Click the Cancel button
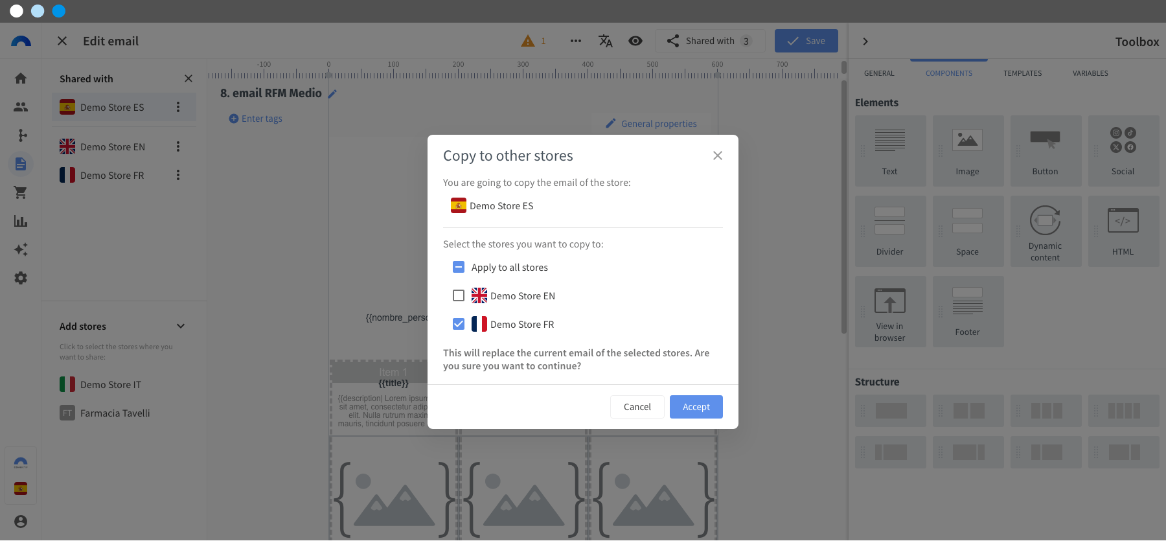This screenshot has height=541, width=1166. [x=637, y=407]
